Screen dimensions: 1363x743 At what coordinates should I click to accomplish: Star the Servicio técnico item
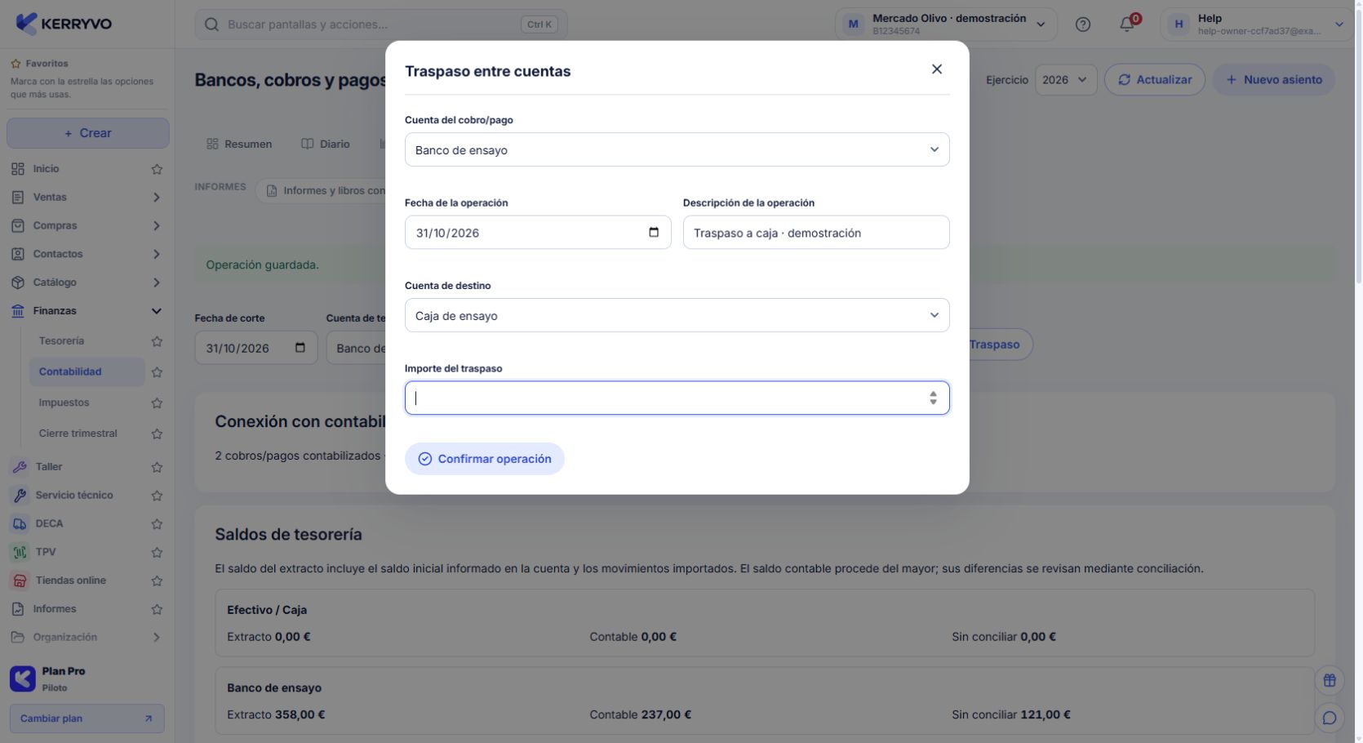coord(157,496)
